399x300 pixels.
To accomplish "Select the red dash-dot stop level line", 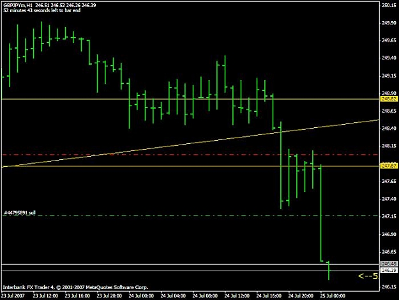I will tap(190, 155).
